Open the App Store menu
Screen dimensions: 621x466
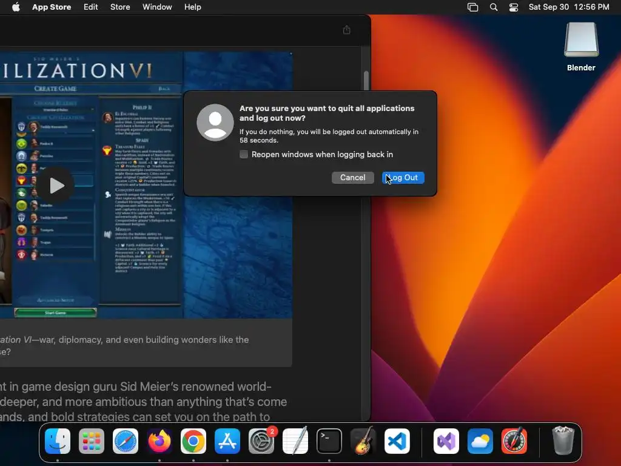tap(52, 7)
